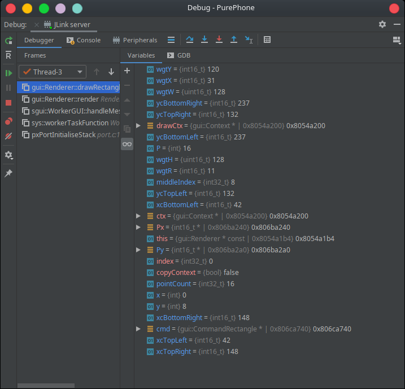Screen dimensions: 405x389
Task: Click the Rerun debug session icon
Action: 8,41
